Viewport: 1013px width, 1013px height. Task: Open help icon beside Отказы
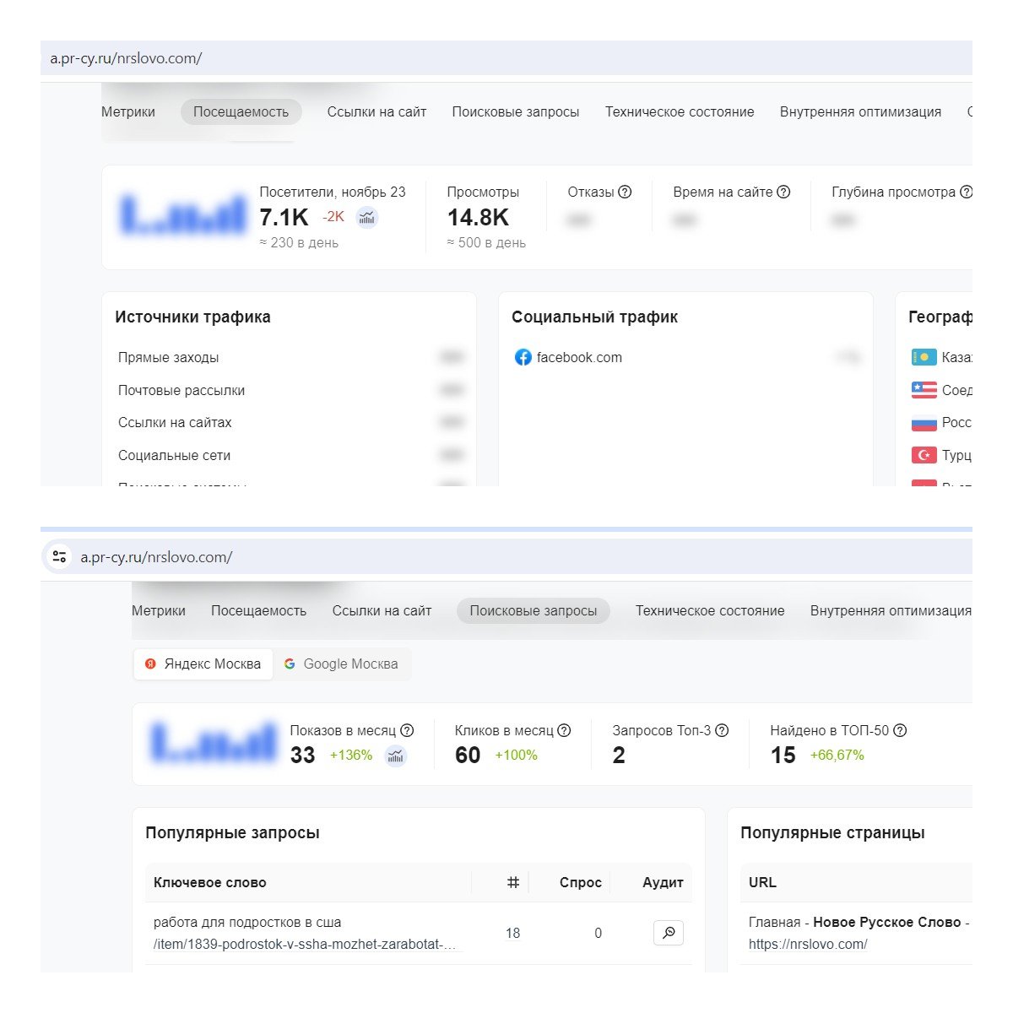pyautogui.click(x=625, y=192)
